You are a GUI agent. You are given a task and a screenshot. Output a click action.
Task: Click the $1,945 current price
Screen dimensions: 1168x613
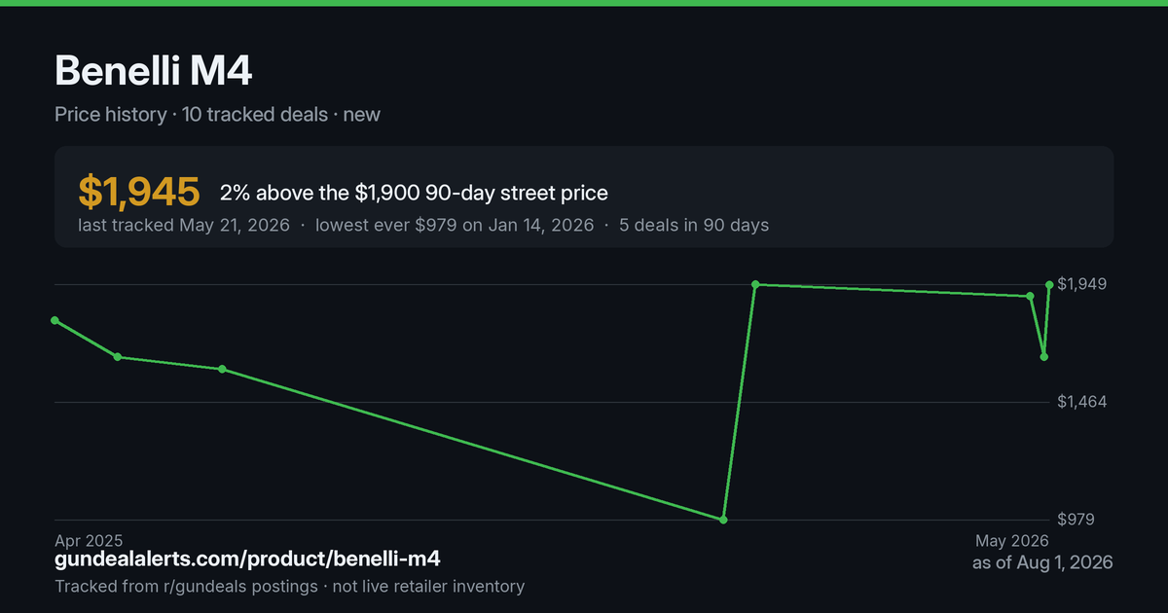tap(139, 193)
